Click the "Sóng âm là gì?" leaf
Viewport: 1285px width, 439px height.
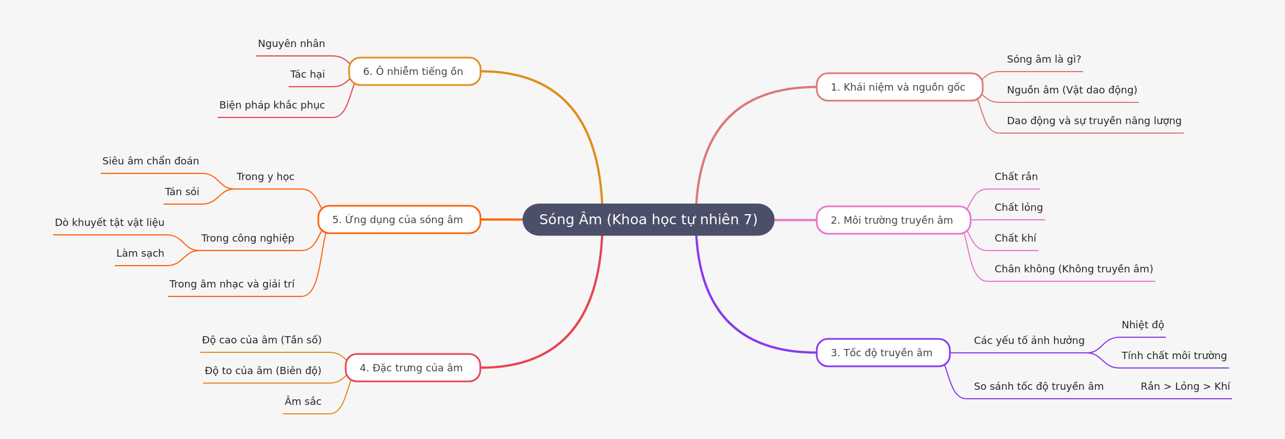click(x=1043, y=59)
